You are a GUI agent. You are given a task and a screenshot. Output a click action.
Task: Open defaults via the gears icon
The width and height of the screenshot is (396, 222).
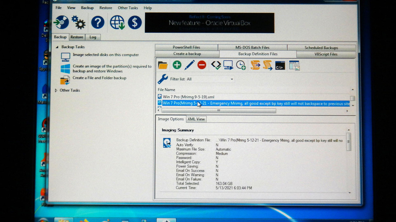(x=78, y=23)
